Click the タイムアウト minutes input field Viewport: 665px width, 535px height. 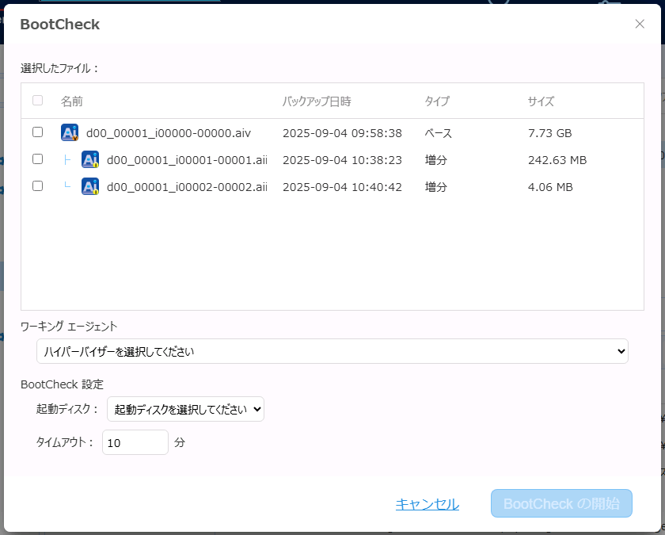pos(135,442)
